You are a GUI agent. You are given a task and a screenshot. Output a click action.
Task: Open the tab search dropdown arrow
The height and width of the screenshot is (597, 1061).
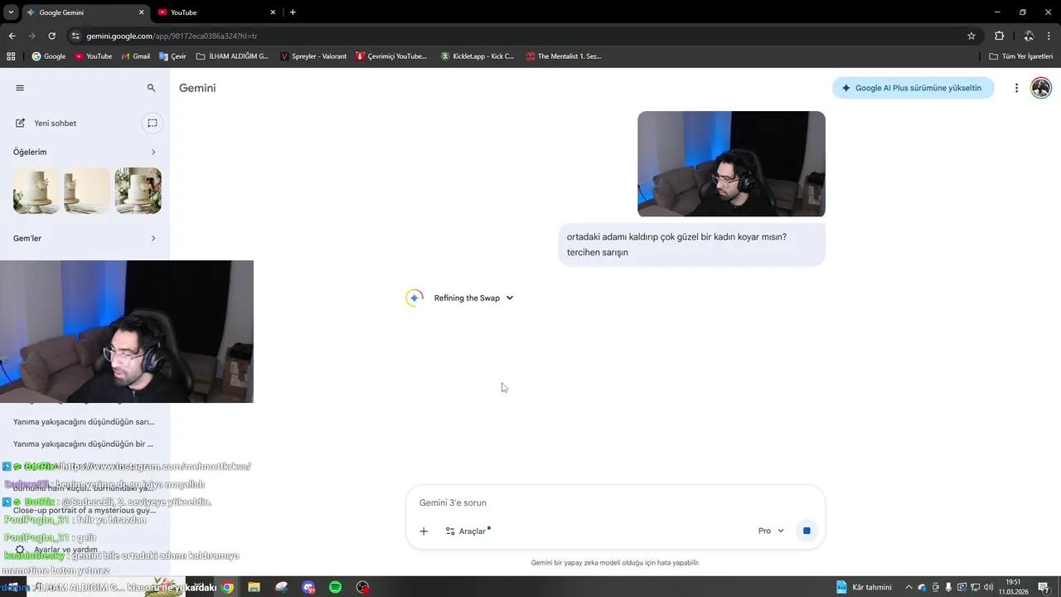11,12
